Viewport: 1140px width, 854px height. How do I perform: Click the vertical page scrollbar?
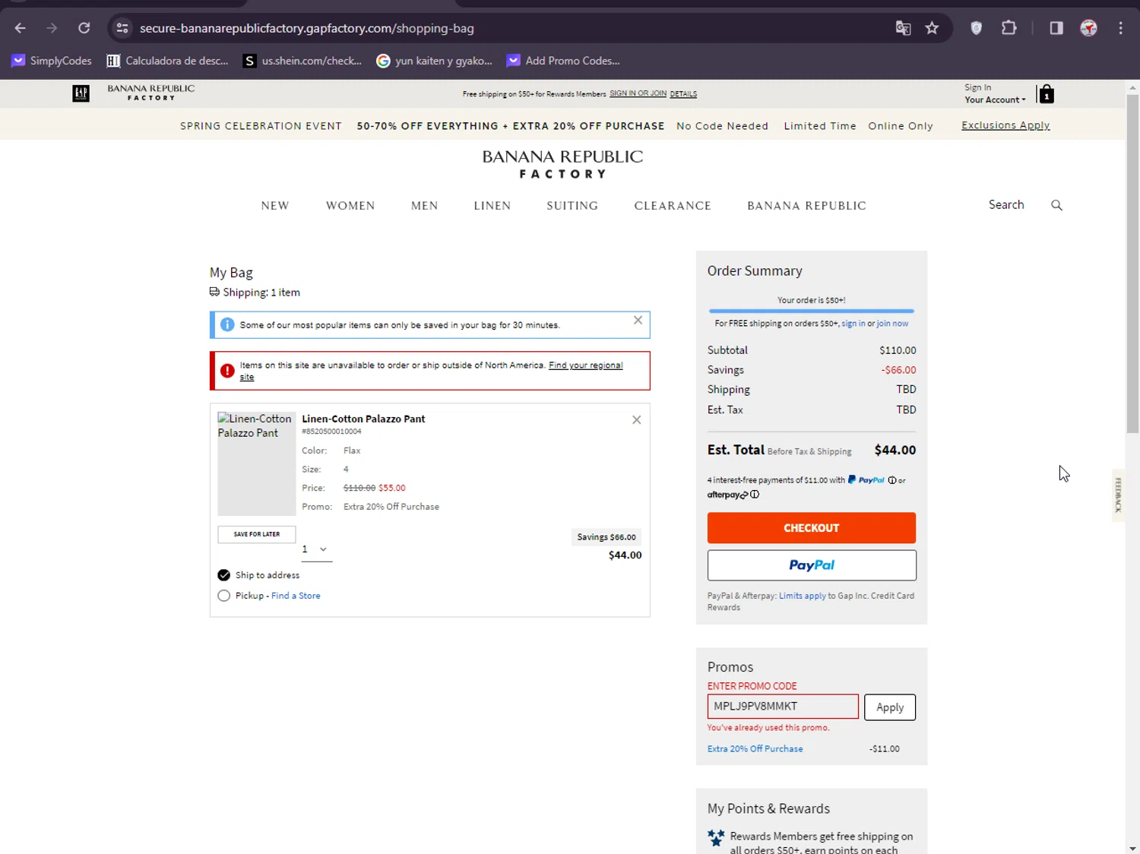1132,264
